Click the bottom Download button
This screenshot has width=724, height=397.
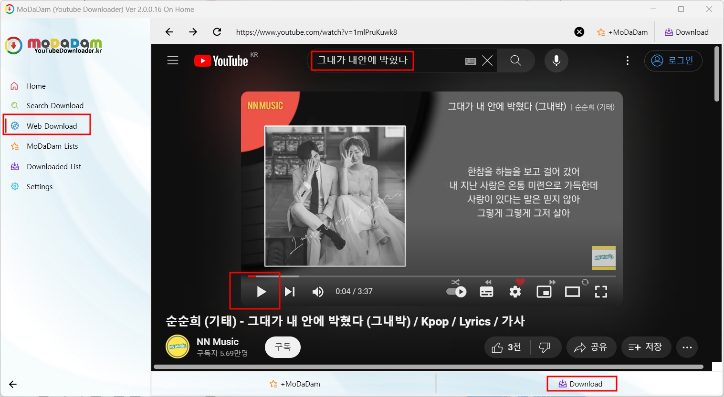point(581,384)
